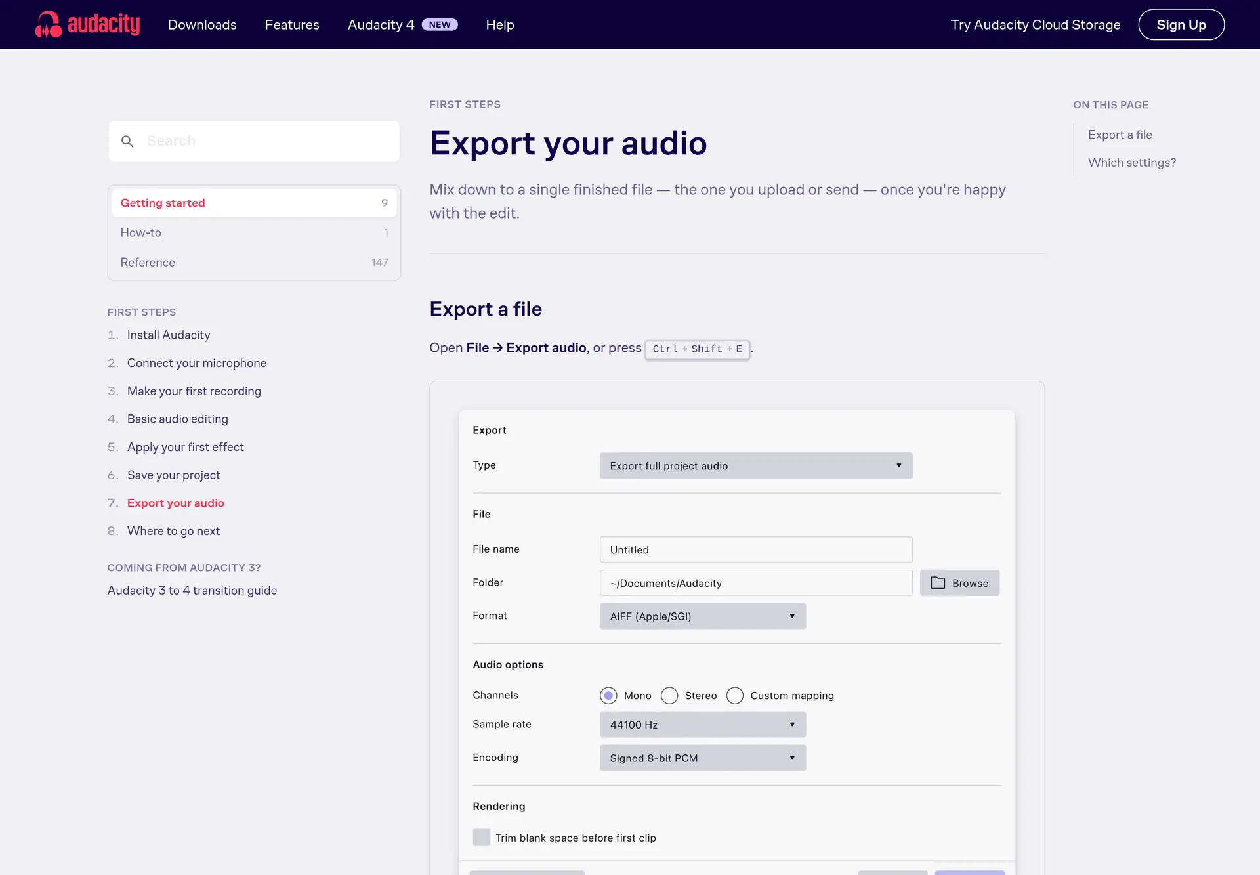Click the FIRST STEPS breadcrumb above title
This screenshot has height=875, width=1260.
click(x=465, y=104)
